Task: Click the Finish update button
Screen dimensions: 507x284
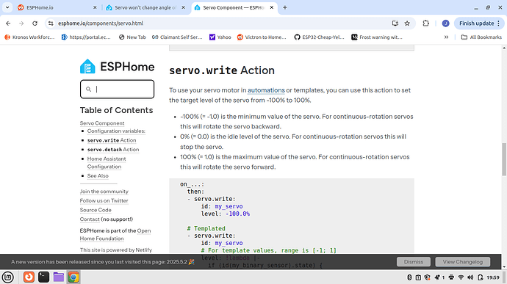Action: click(x=479, y=23)
